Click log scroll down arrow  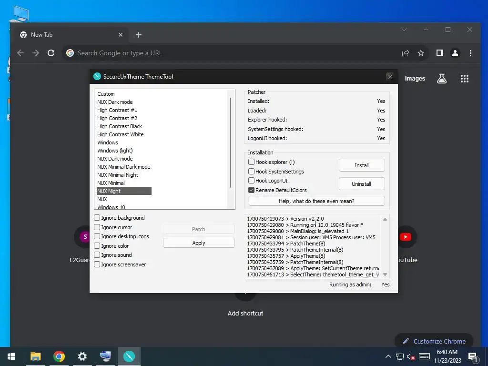(x=385, y=274)
